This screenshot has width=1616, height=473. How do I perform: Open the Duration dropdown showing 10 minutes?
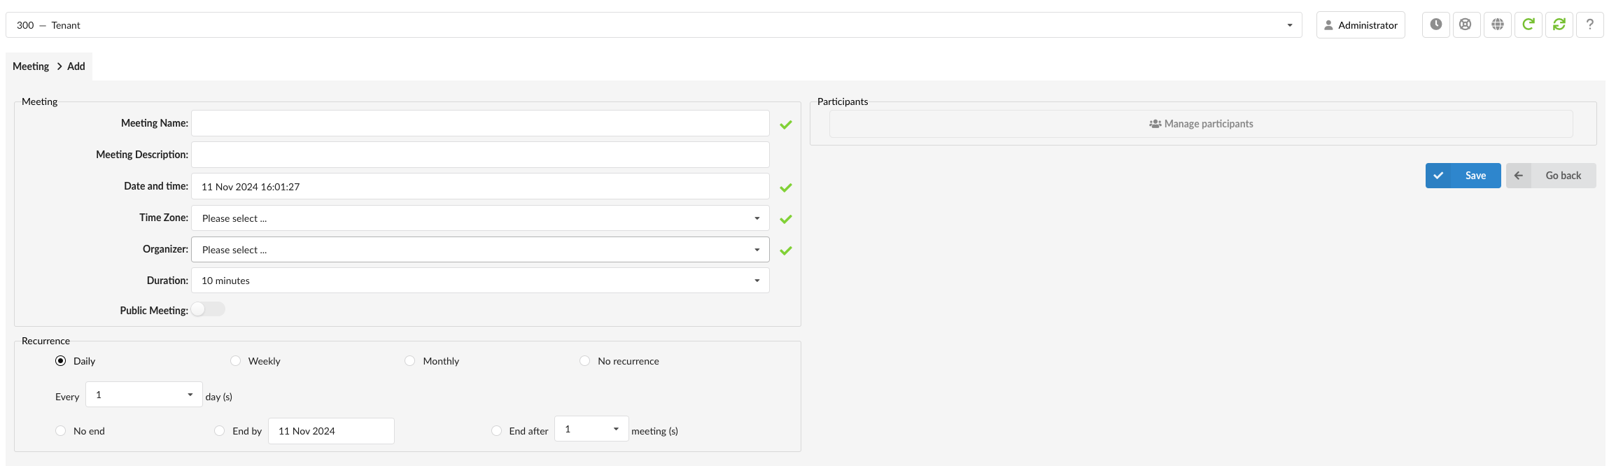click(x=480, y=281)
